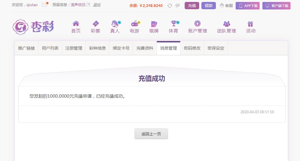Switch to the 密保设定 tab
300x161 pixels.
pyautogui.click(x=216, y=48)
